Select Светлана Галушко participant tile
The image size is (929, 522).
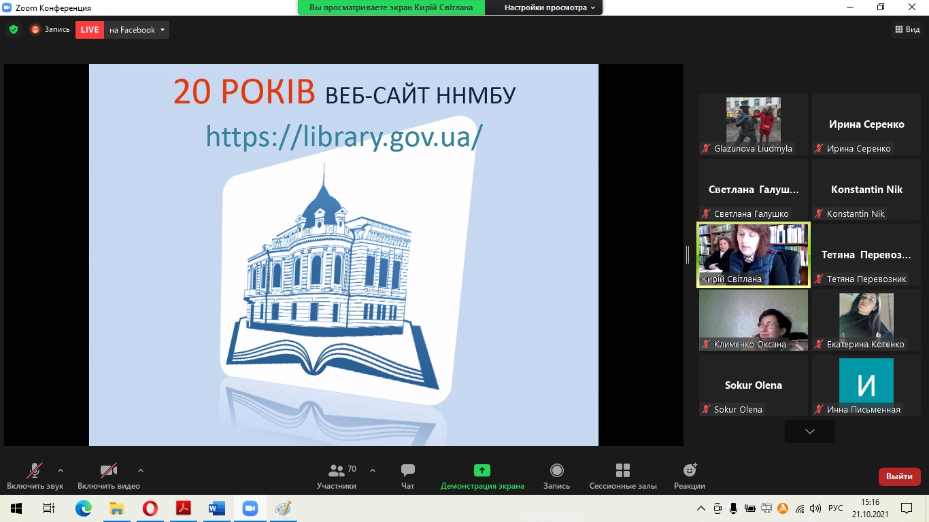[754, 190]
